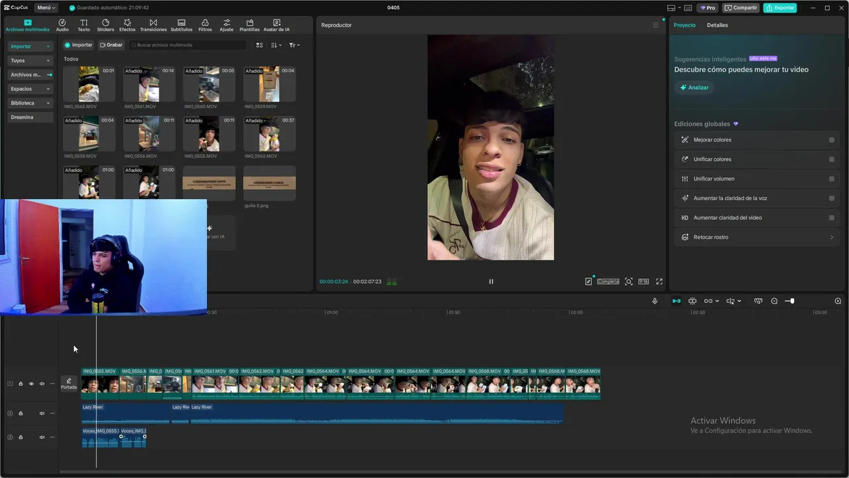Expand the Biblioteca sidebar section
849x478 pixels.
(30, 103)
